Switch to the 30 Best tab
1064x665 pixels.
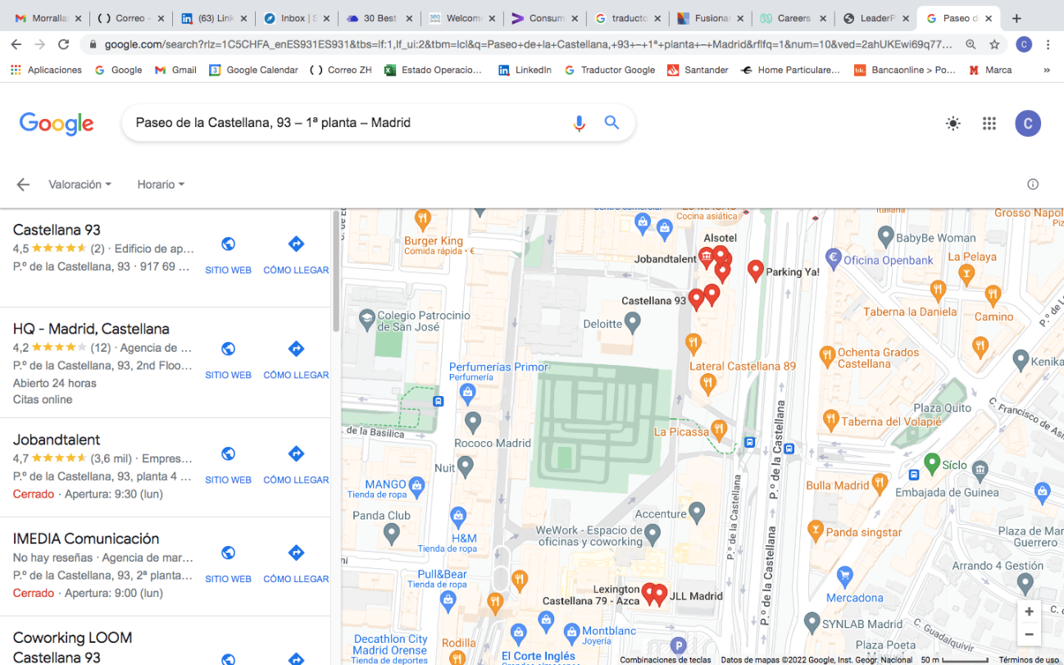378,18
